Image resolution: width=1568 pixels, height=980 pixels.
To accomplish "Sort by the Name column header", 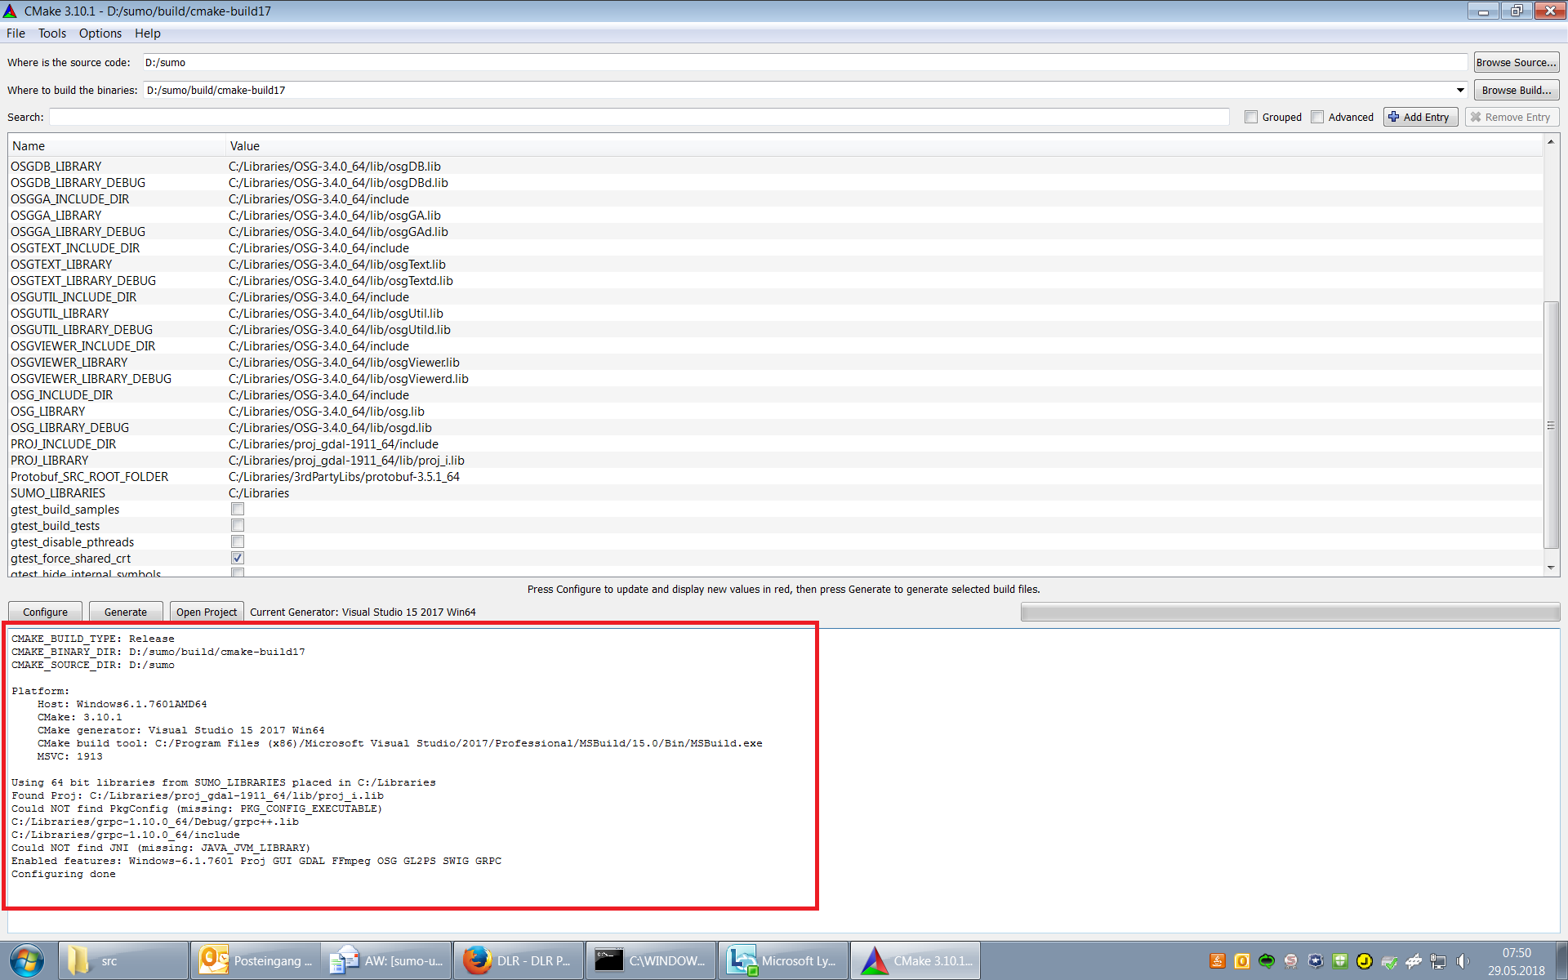I will 117,146.
